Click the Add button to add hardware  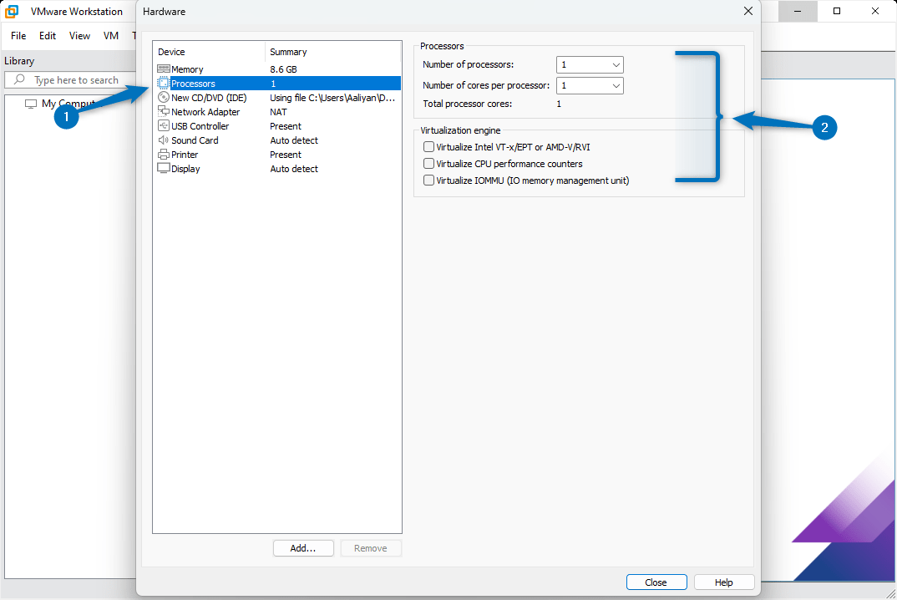(x=302, y=548)
